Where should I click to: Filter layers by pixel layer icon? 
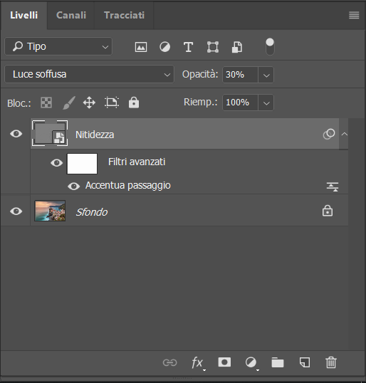(141, 47)
